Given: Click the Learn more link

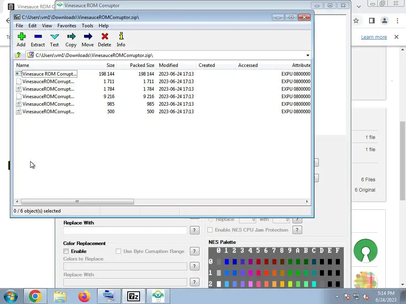Looking at the screenshot, I should 374,37.
